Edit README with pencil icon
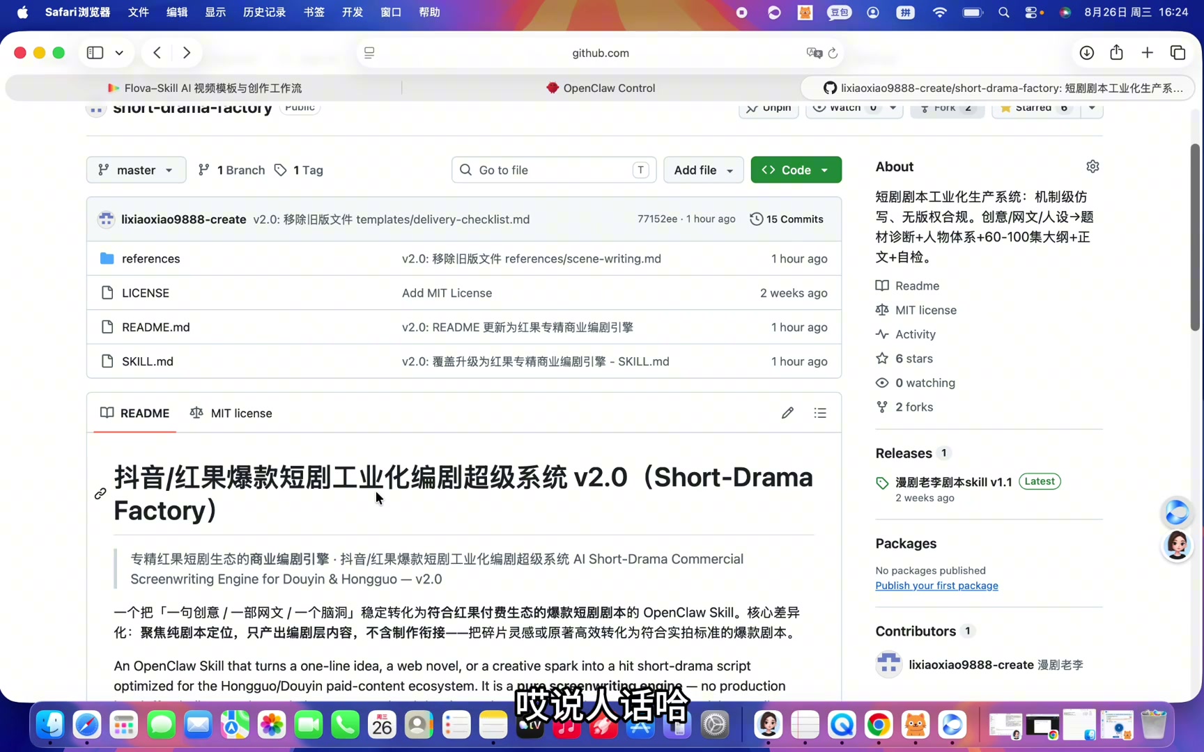This screenshot has width=1204, height=752. click(787, 413)
